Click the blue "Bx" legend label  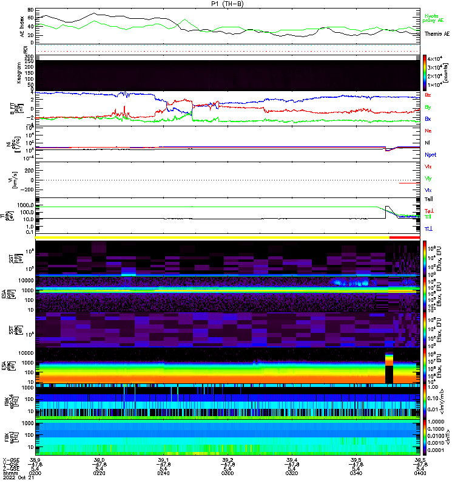coord(428,118)
